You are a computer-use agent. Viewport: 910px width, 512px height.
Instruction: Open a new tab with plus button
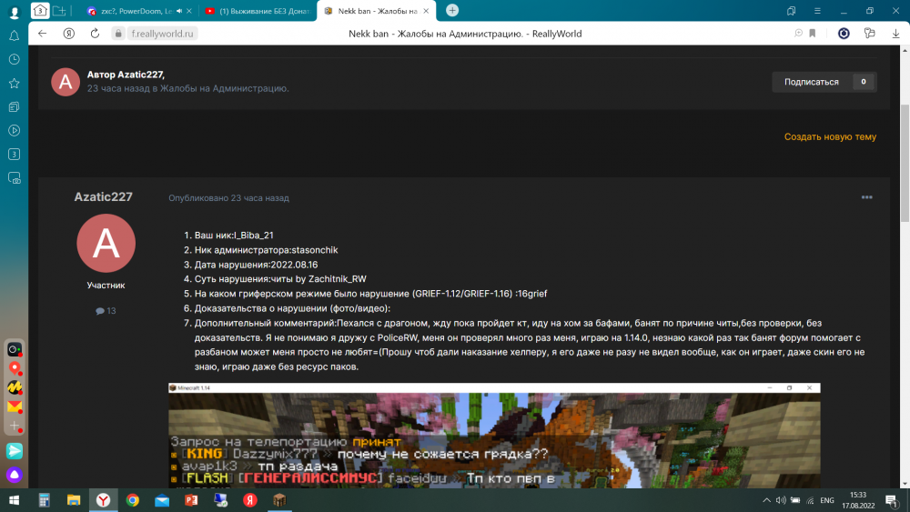452,10
